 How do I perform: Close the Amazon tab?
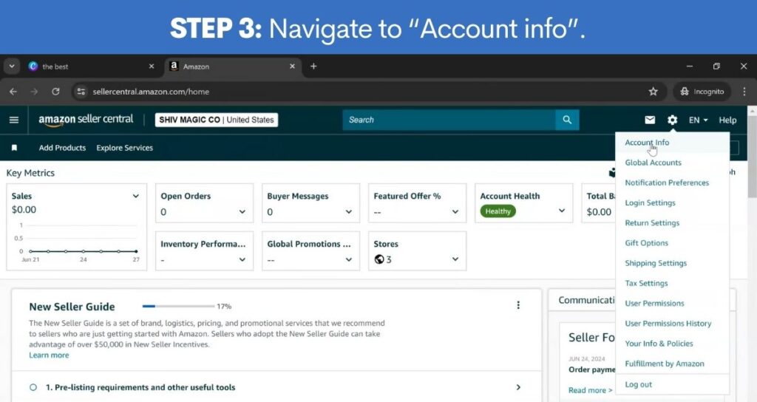click(292, 66)
